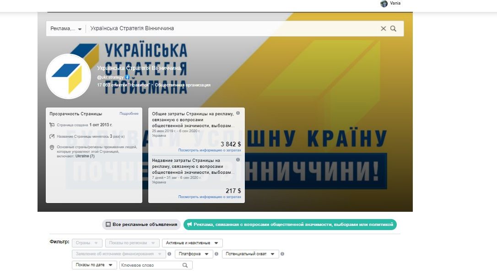This screenshot has width=497, height=279.
Task: Click Vania profile avatar at top right
Action: 384,4
